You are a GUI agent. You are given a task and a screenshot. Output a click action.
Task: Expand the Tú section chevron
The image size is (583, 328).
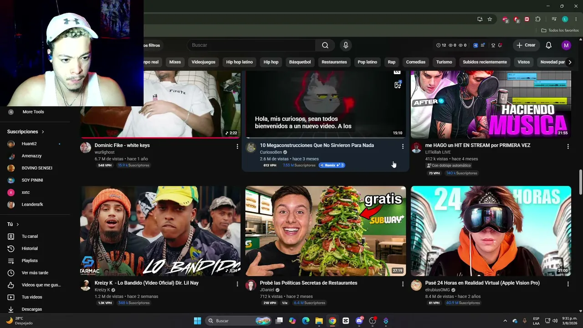coord(18,225)
